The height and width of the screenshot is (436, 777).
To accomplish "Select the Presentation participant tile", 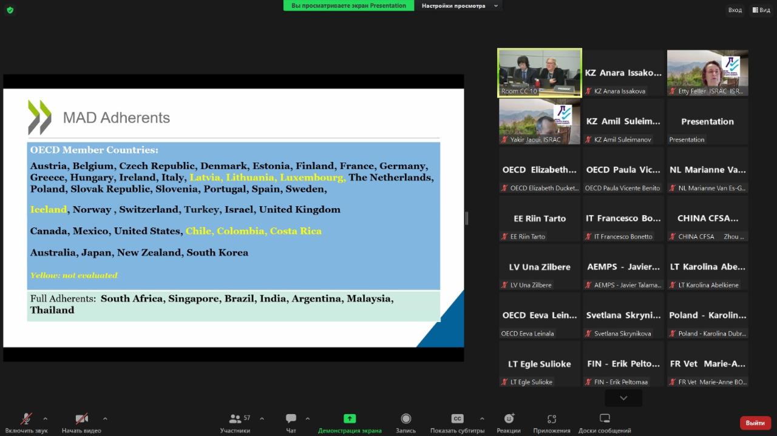I will (x=708, y=121).
